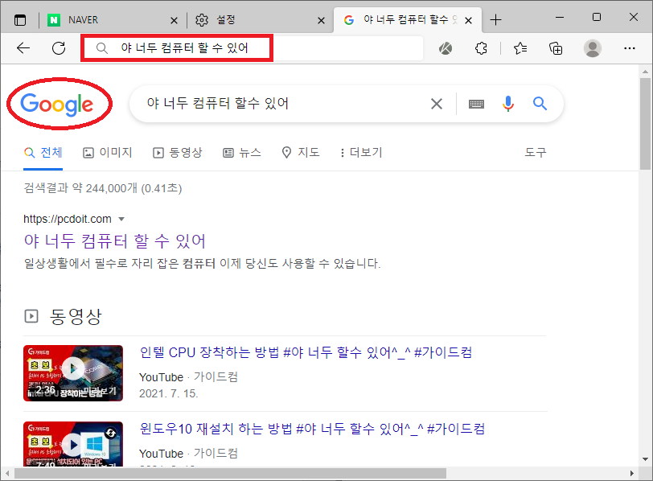Open the on-screen keyboard input tool
653x481 pixels.
[476, 104]
